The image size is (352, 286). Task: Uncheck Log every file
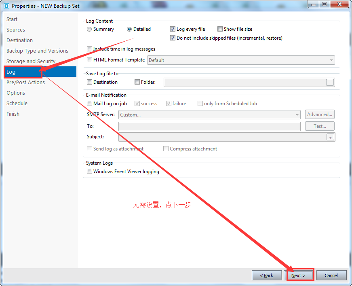pyautogui.click(x=173, y=29)
